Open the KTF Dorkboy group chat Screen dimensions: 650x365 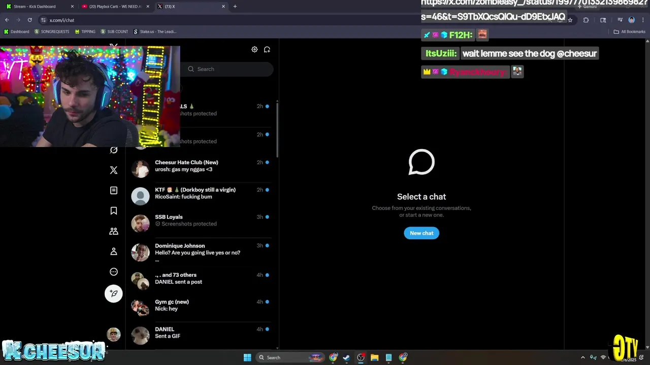[201, 196]
